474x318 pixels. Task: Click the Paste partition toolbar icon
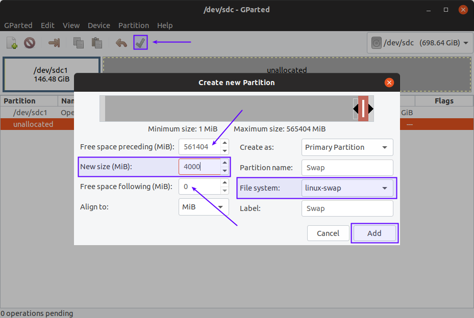pyautogui.click(x=96, y=43)
